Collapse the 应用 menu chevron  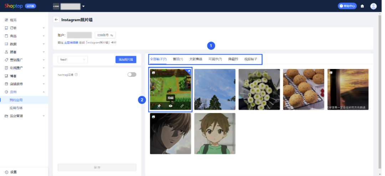[44, 92]
